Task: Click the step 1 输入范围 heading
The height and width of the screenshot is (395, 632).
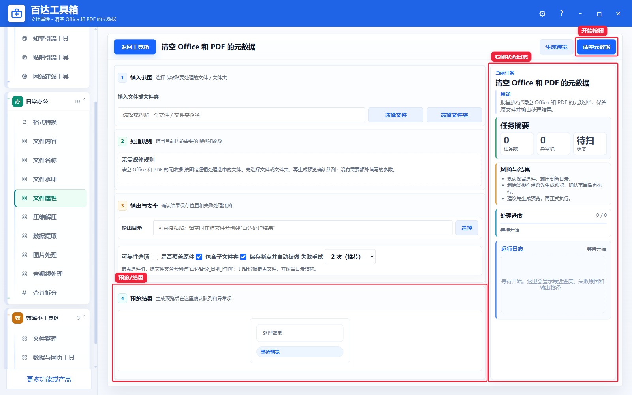Action: pyautogui.click(x=141, y=78)
